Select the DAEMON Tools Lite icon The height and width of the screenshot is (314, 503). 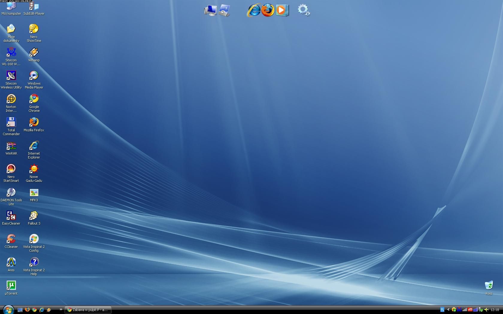coord(11,193)
